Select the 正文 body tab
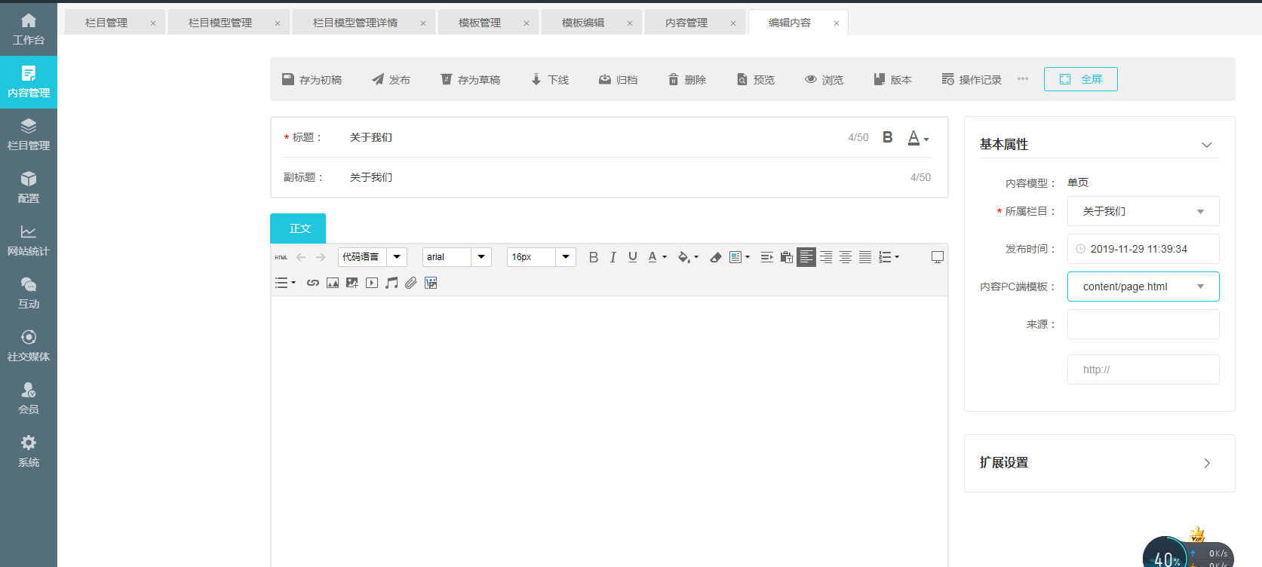 click(x=298, y=228)
